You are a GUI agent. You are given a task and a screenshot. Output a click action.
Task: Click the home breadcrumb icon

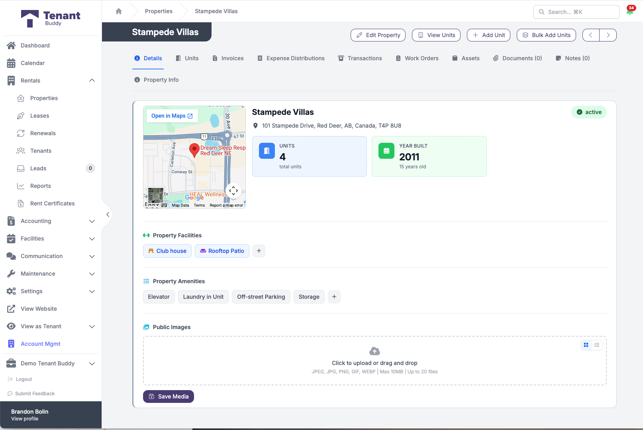pyautogui.click(x=119, y=11)
